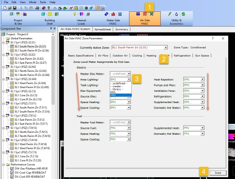This screenshot has width=235, height=179.
Task: Open the Edit menu
Action: tap(14, 2)
